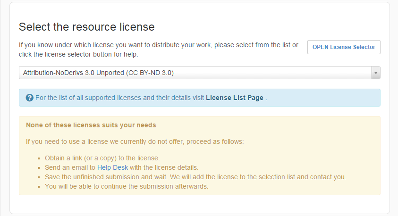Click the bullet before 'Save the unfinished submission'
The width and height of the screenshot is (398, 216).
[39, 177]
